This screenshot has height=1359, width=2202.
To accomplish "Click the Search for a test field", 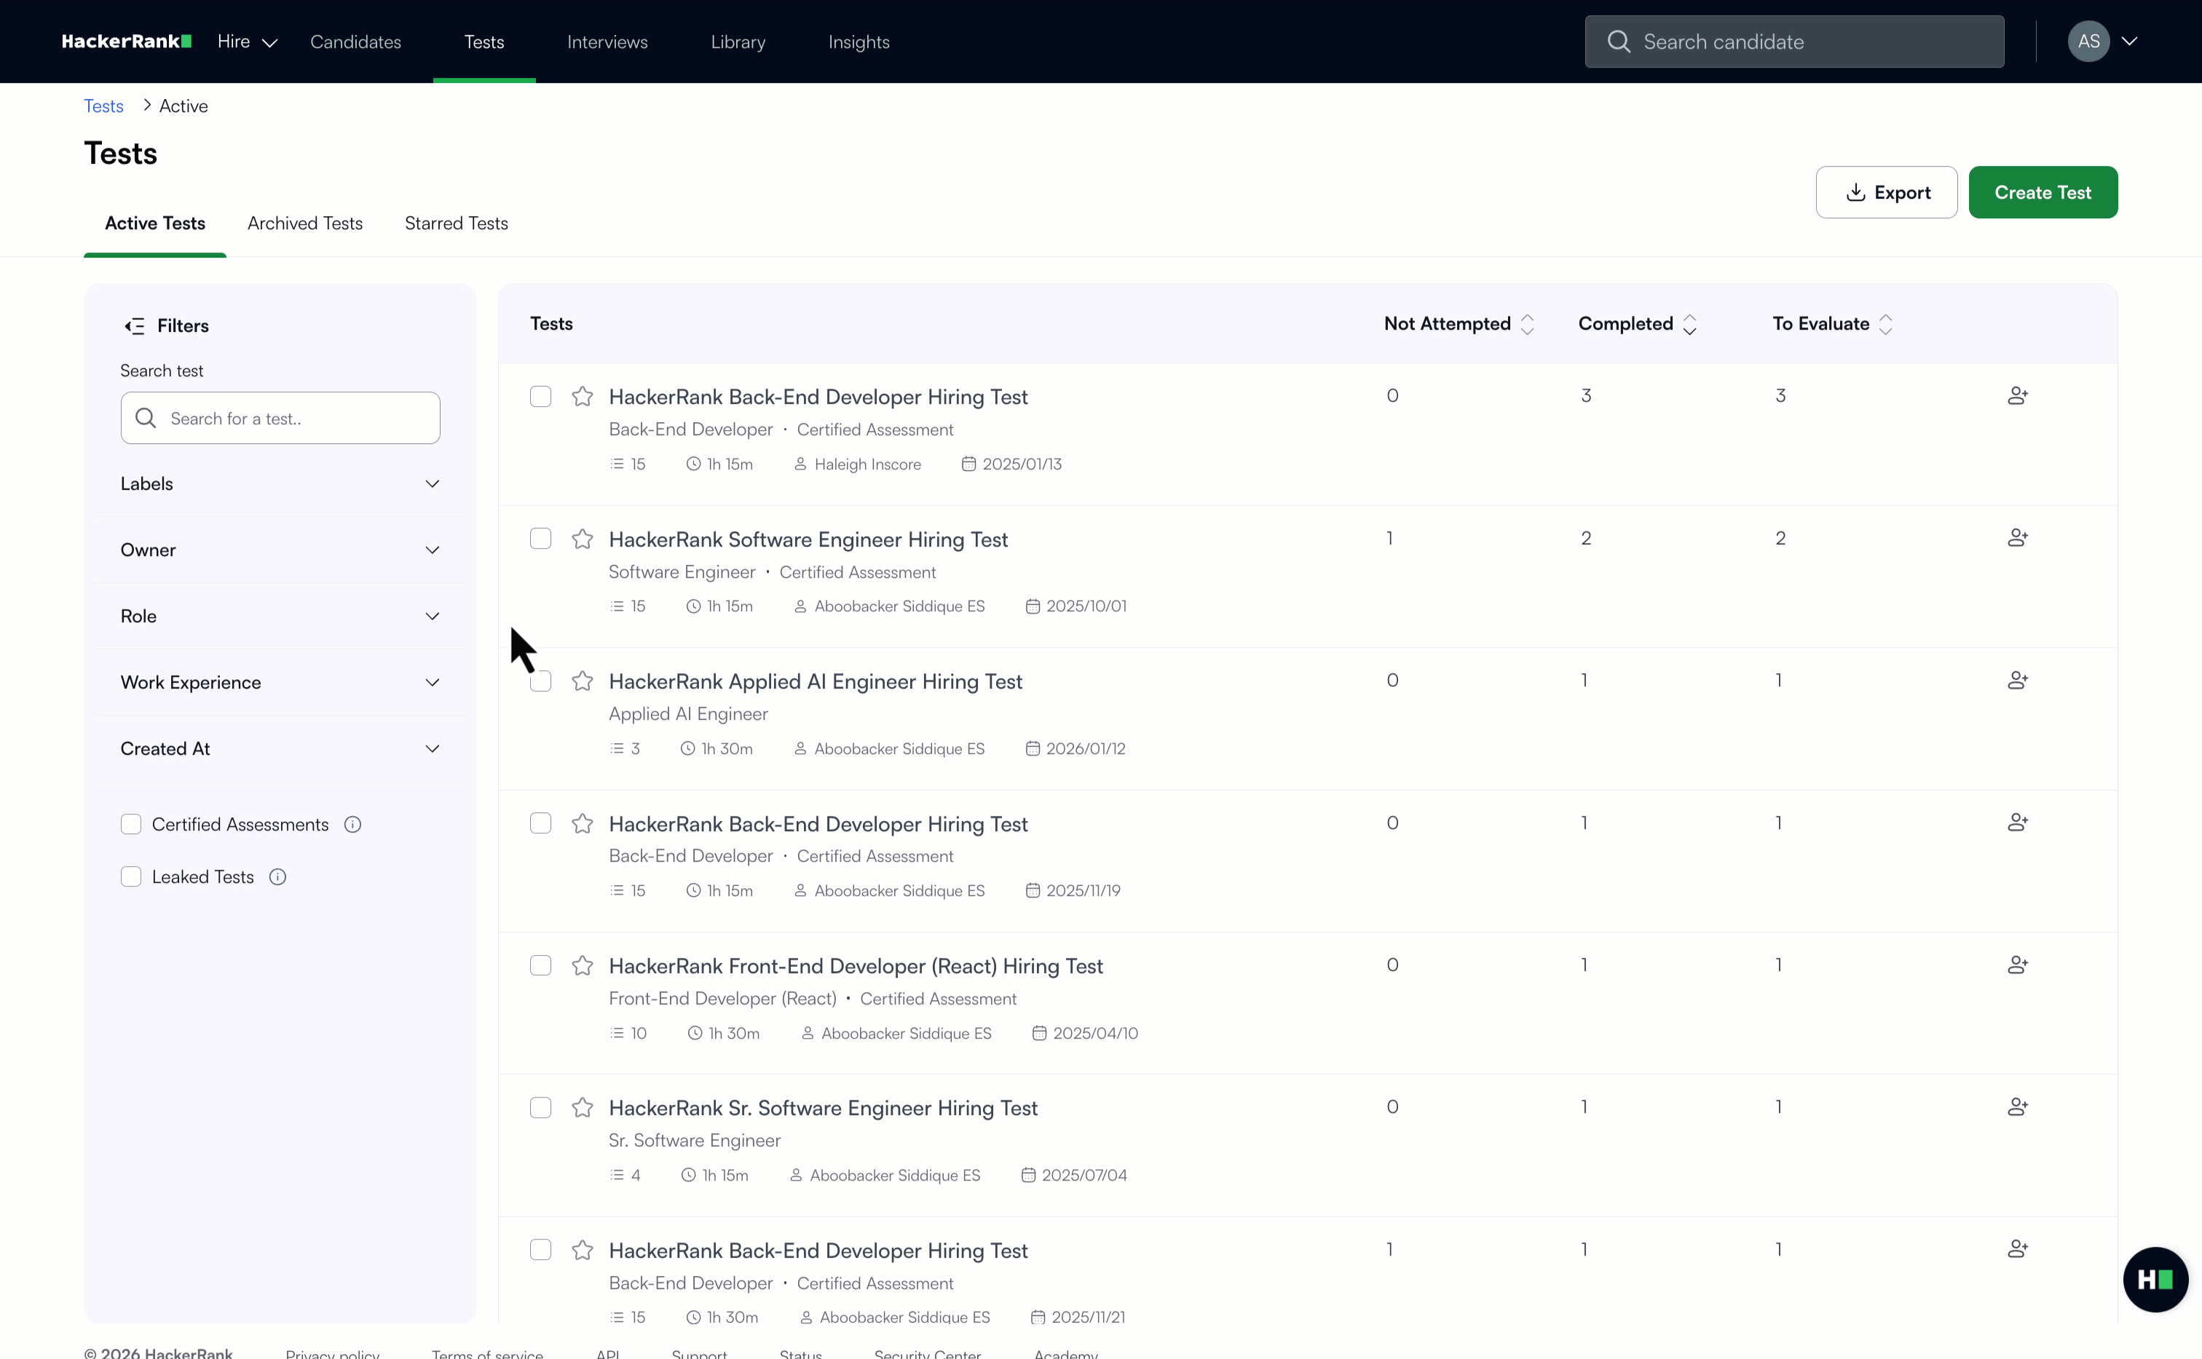I will (280, 417).
